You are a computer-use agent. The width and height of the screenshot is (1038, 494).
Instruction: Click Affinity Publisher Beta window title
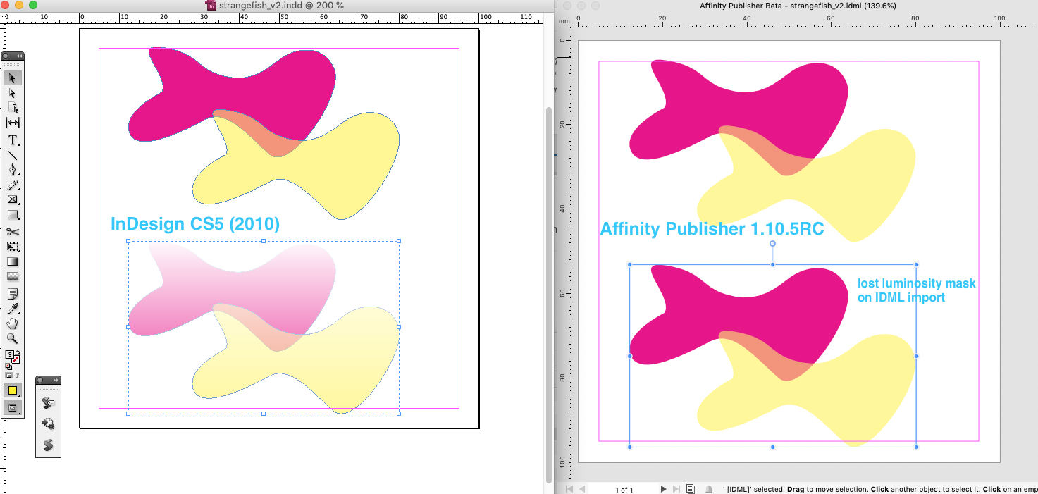pos(798,5)
